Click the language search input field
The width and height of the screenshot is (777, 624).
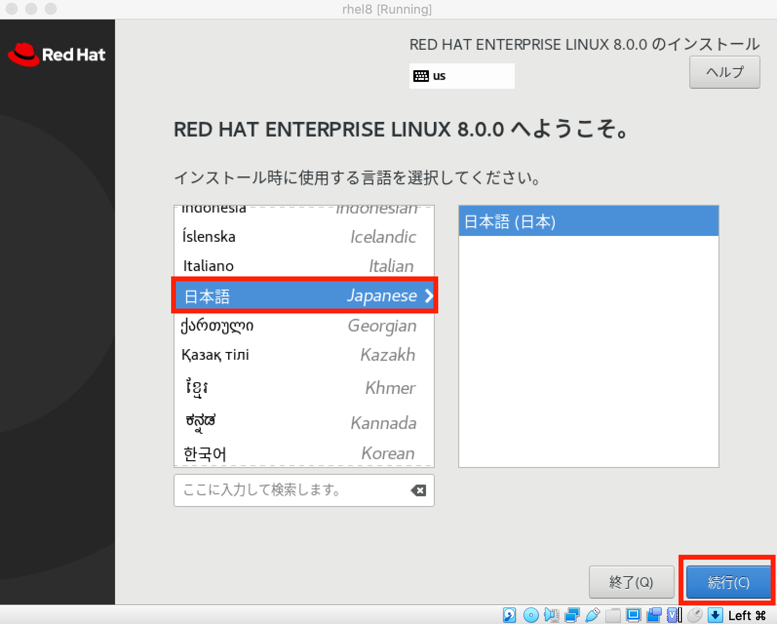click(x=304, y=490)
